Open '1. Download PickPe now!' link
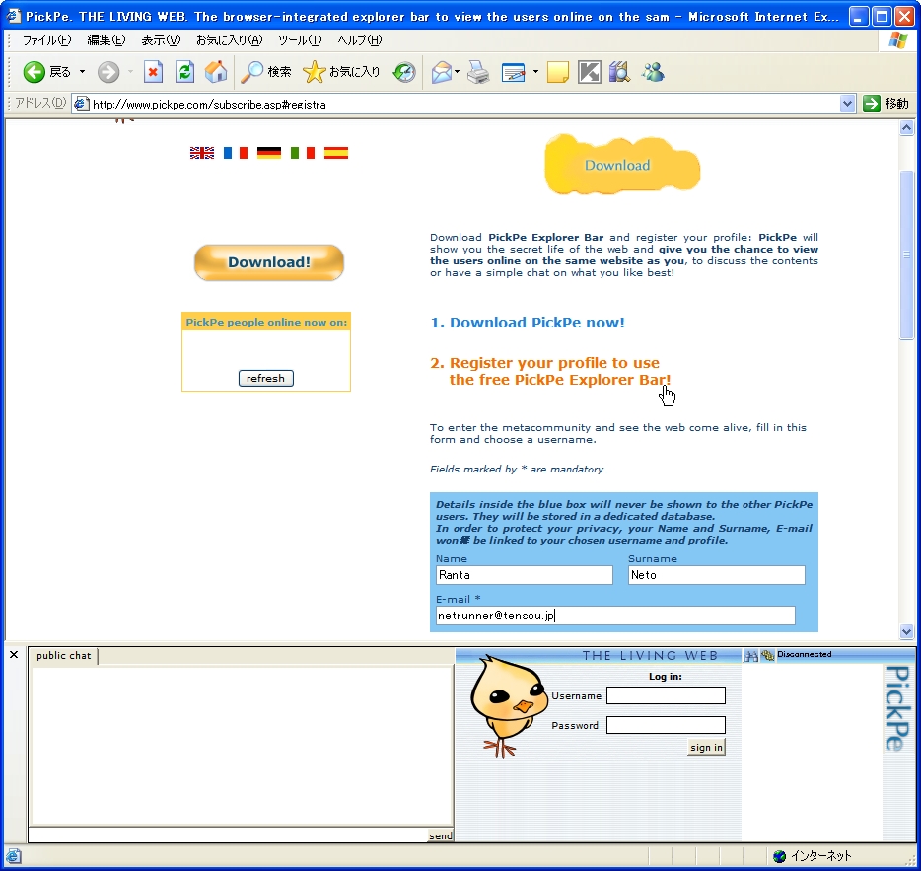Screen dimensions: 921x871 click(x=528, y=323)
